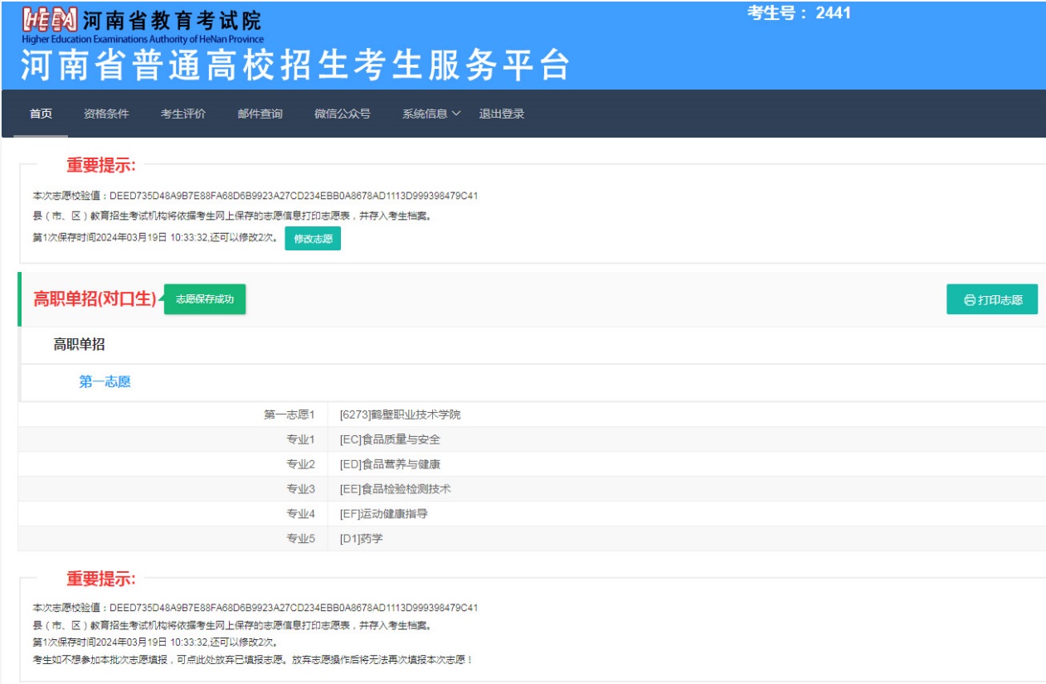Image resolution: width=1046 pixels, height=684 pixels.
Task: Click the 高职单招(对口生) red section title
Action: click(95, 299)
